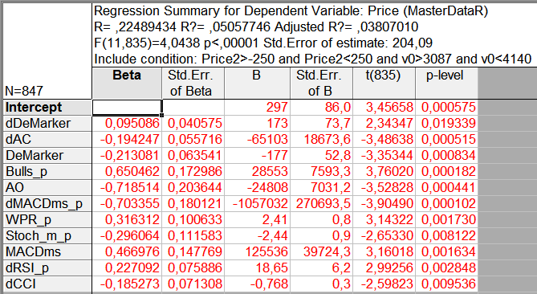Click the Std.Err. of B column header
This screenshot has width=537, height=294.
click(x=321, y=84)
